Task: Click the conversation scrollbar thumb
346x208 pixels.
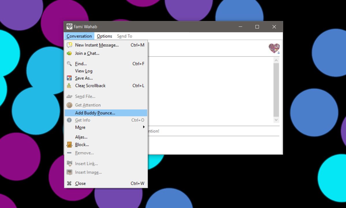Action: [276, 90]
